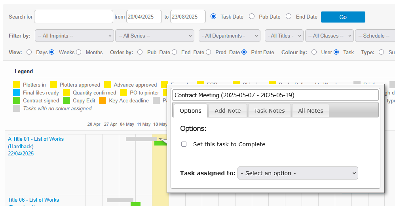Click green task bar in A Title 01 row

coord(160,144)
